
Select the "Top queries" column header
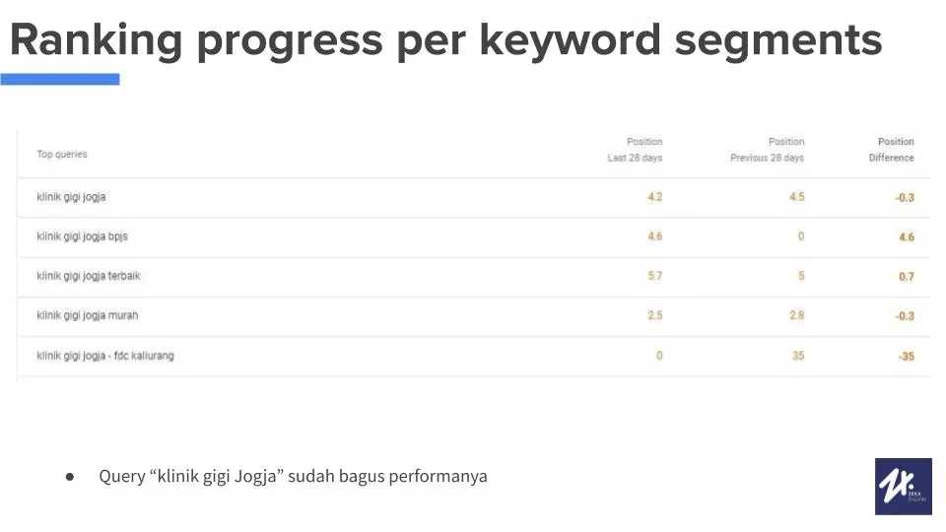[62, 154]
